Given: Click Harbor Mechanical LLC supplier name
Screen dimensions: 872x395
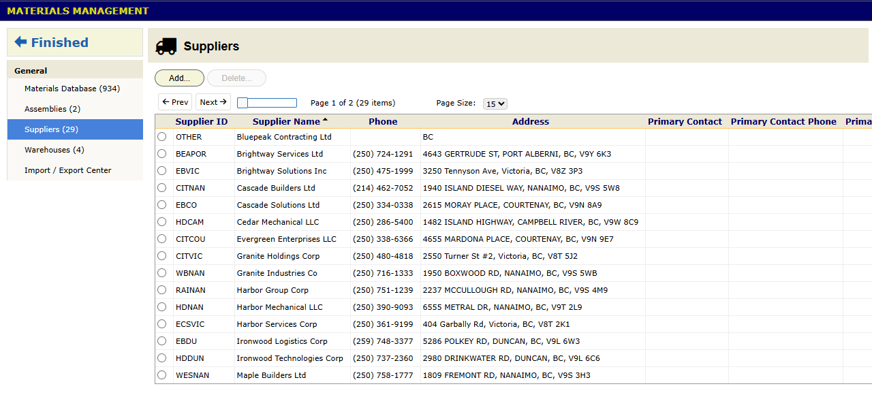Looking at the screenshot, I should [280, 307].
